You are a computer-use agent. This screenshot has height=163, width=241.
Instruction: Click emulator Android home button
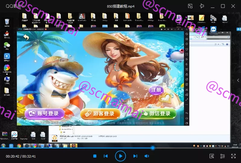187,118
